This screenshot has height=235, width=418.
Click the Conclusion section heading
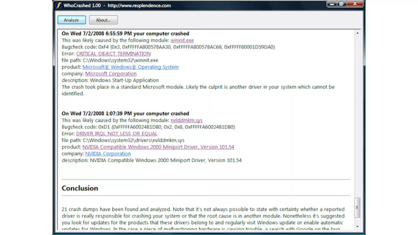[x=80, y=188]
